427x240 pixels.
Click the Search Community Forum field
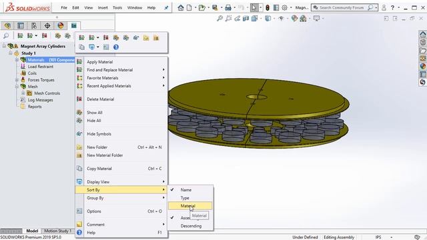(342, 7)
